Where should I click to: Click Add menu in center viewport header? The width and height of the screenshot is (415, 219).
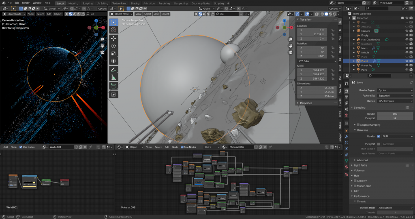[156, 14]
